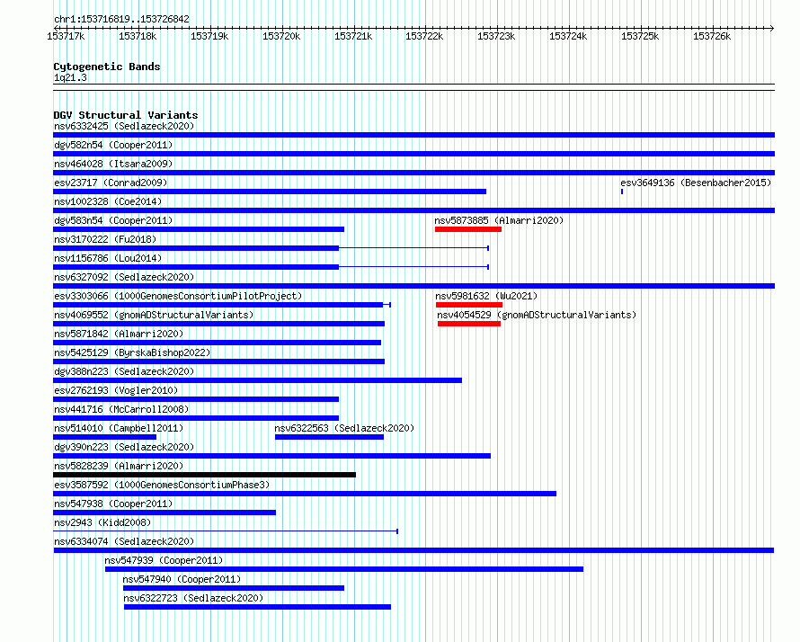The width and height of the screenshot is (800, 642).
Task: Click the nsv5873885 (Almarri2020) label
Action: (x=499, y=220)
